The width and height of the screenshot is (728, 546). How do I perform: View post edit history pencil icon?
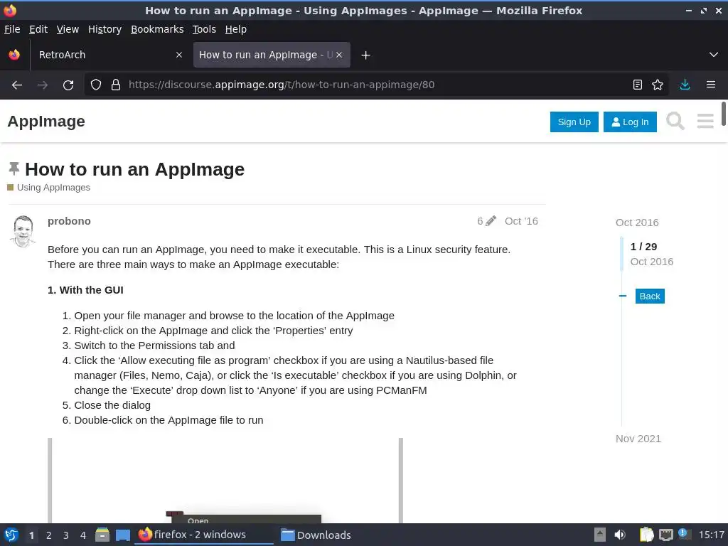tap(491, 221)
